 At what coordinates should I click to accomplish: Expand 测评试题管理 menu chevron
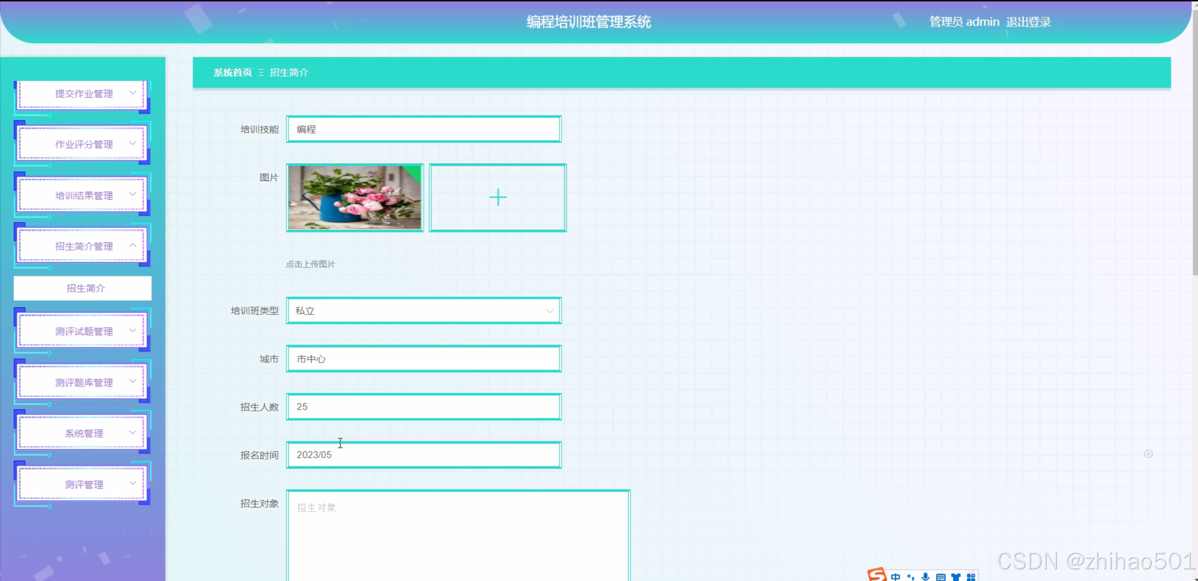click(x=133, y=330)
